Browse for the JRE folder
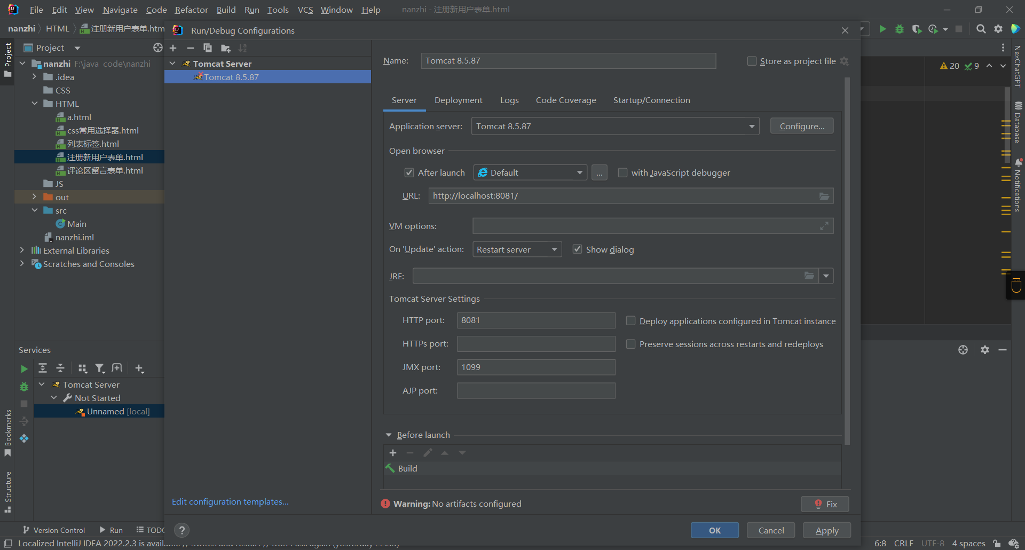The width and height of the screenshot is (1025, 550). point(809,276)
